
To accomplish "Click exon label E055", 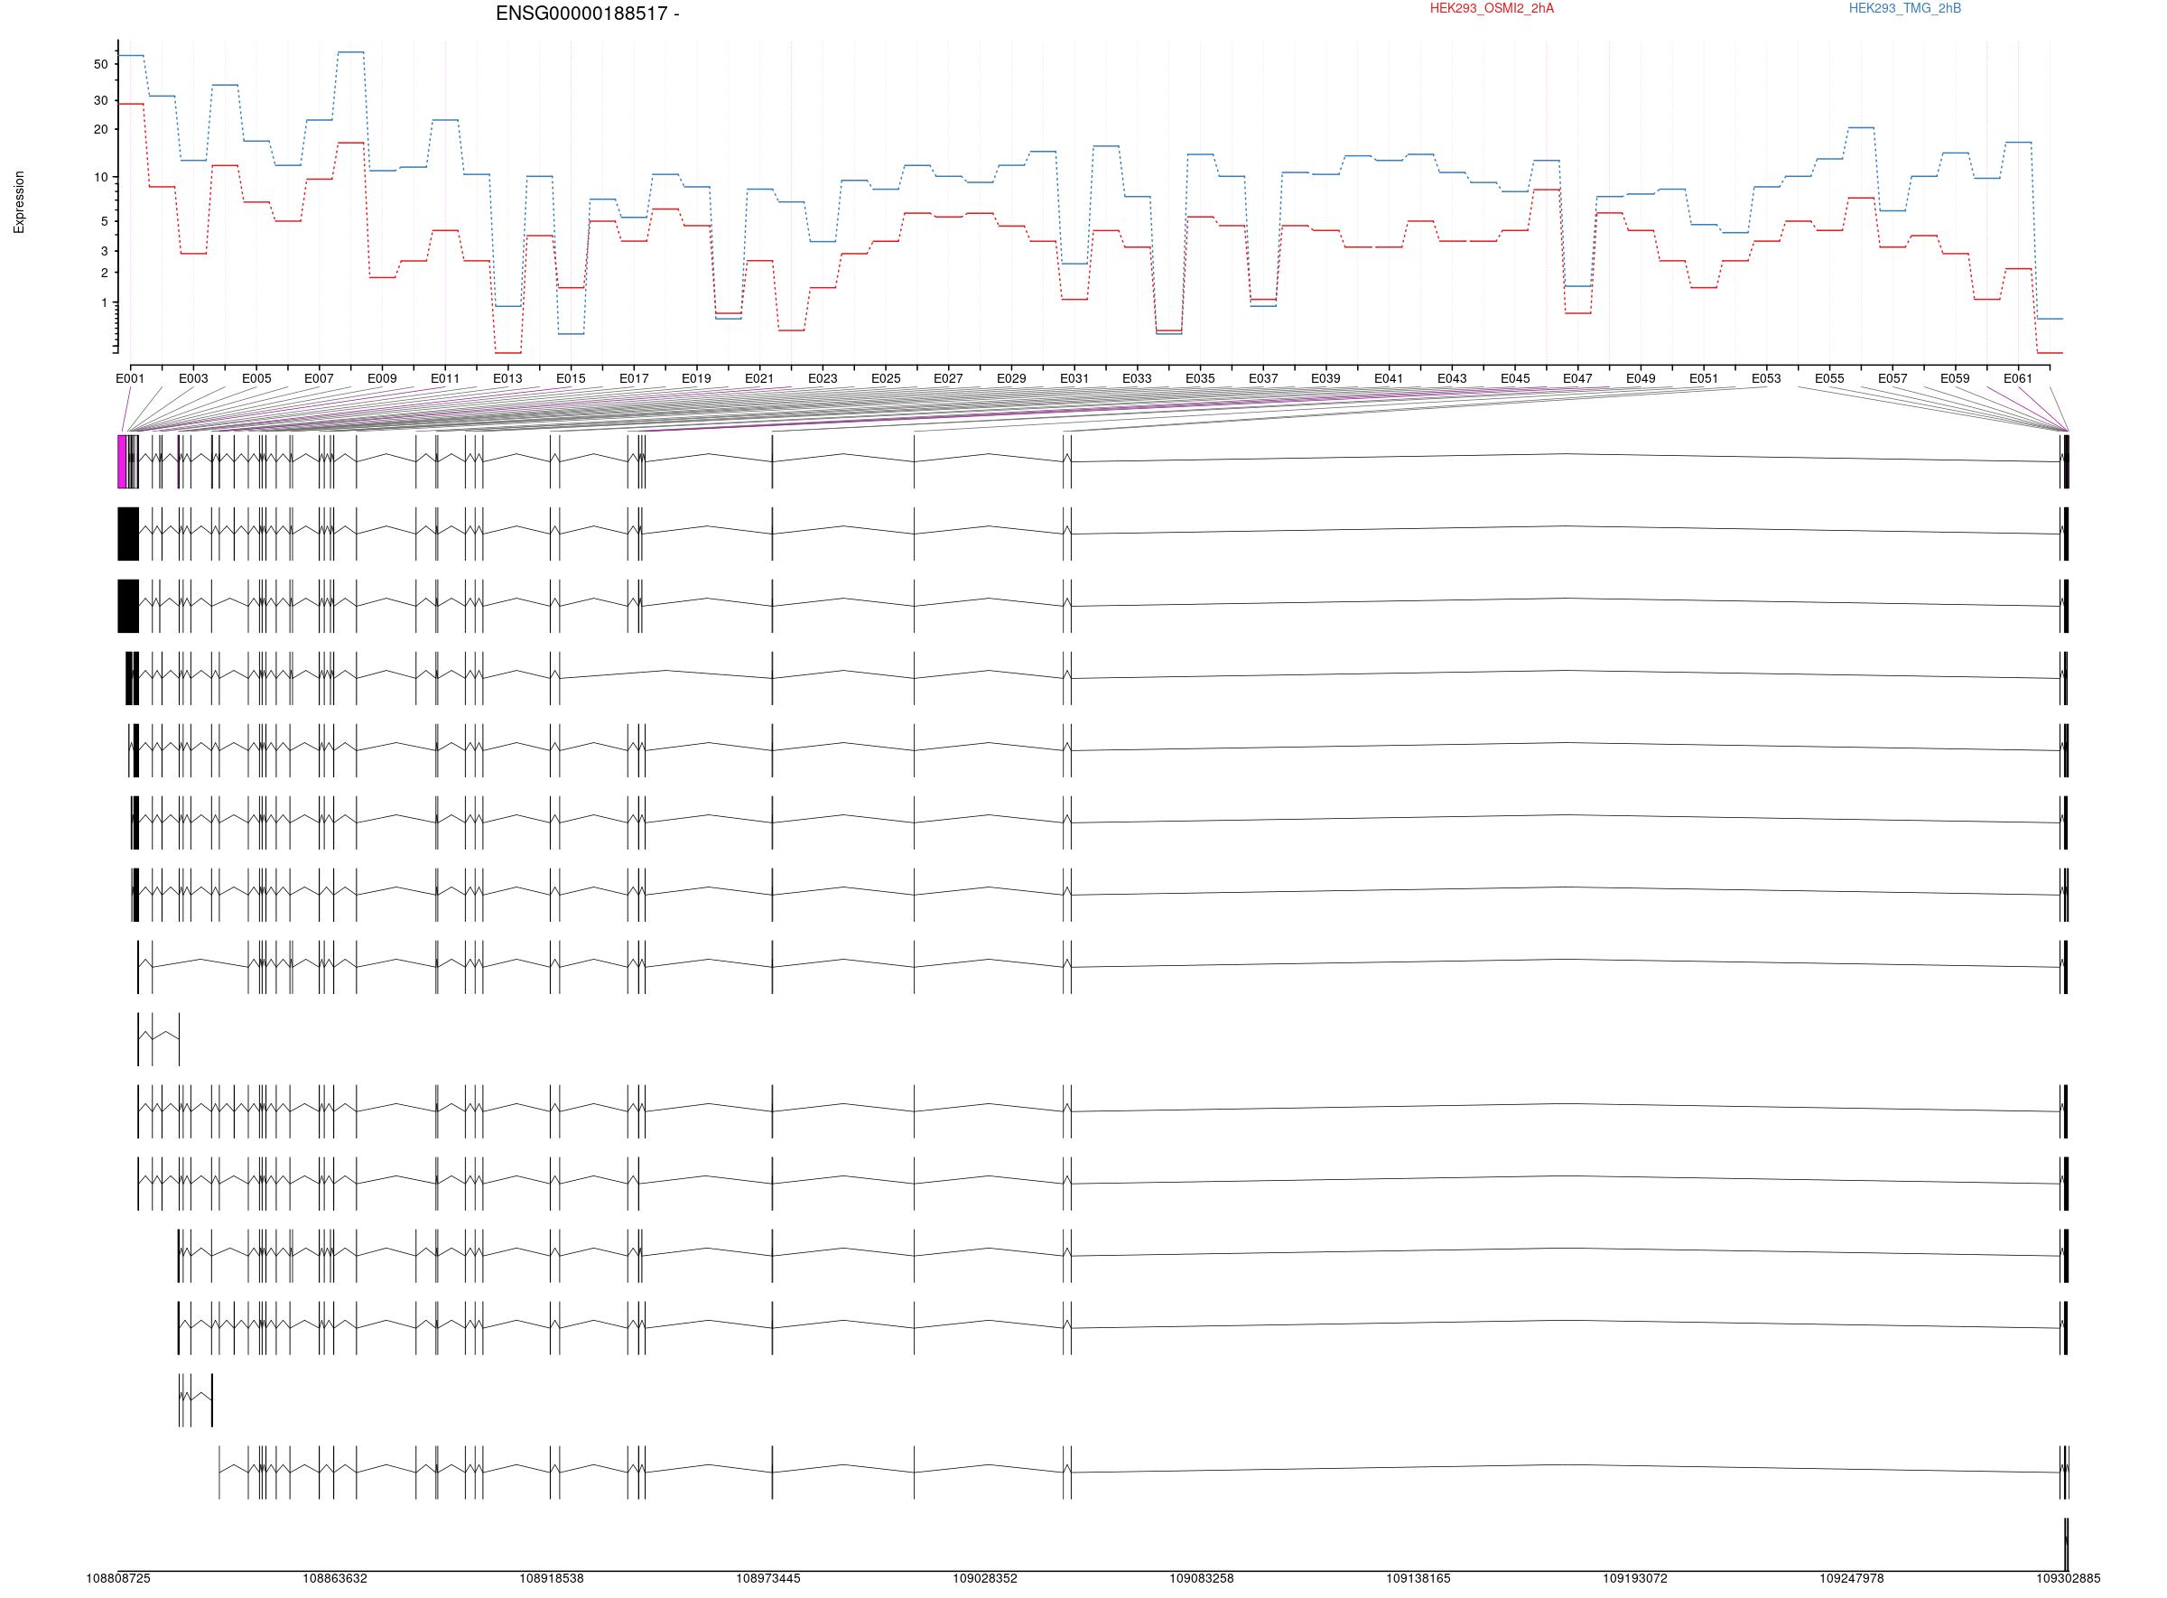I will click(x=1829, y=379).
